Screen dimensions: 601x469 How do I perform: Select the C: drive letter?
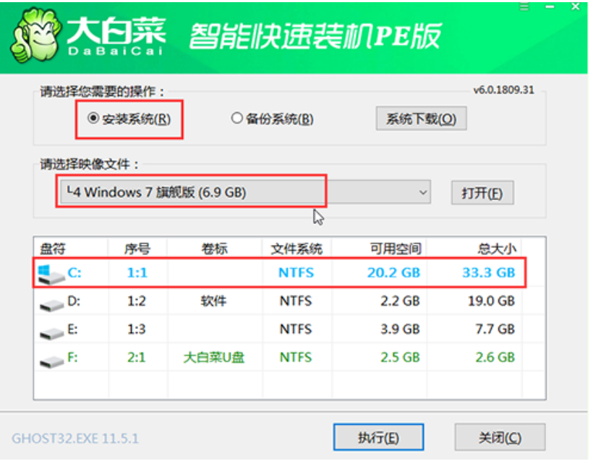click(74, 272)
